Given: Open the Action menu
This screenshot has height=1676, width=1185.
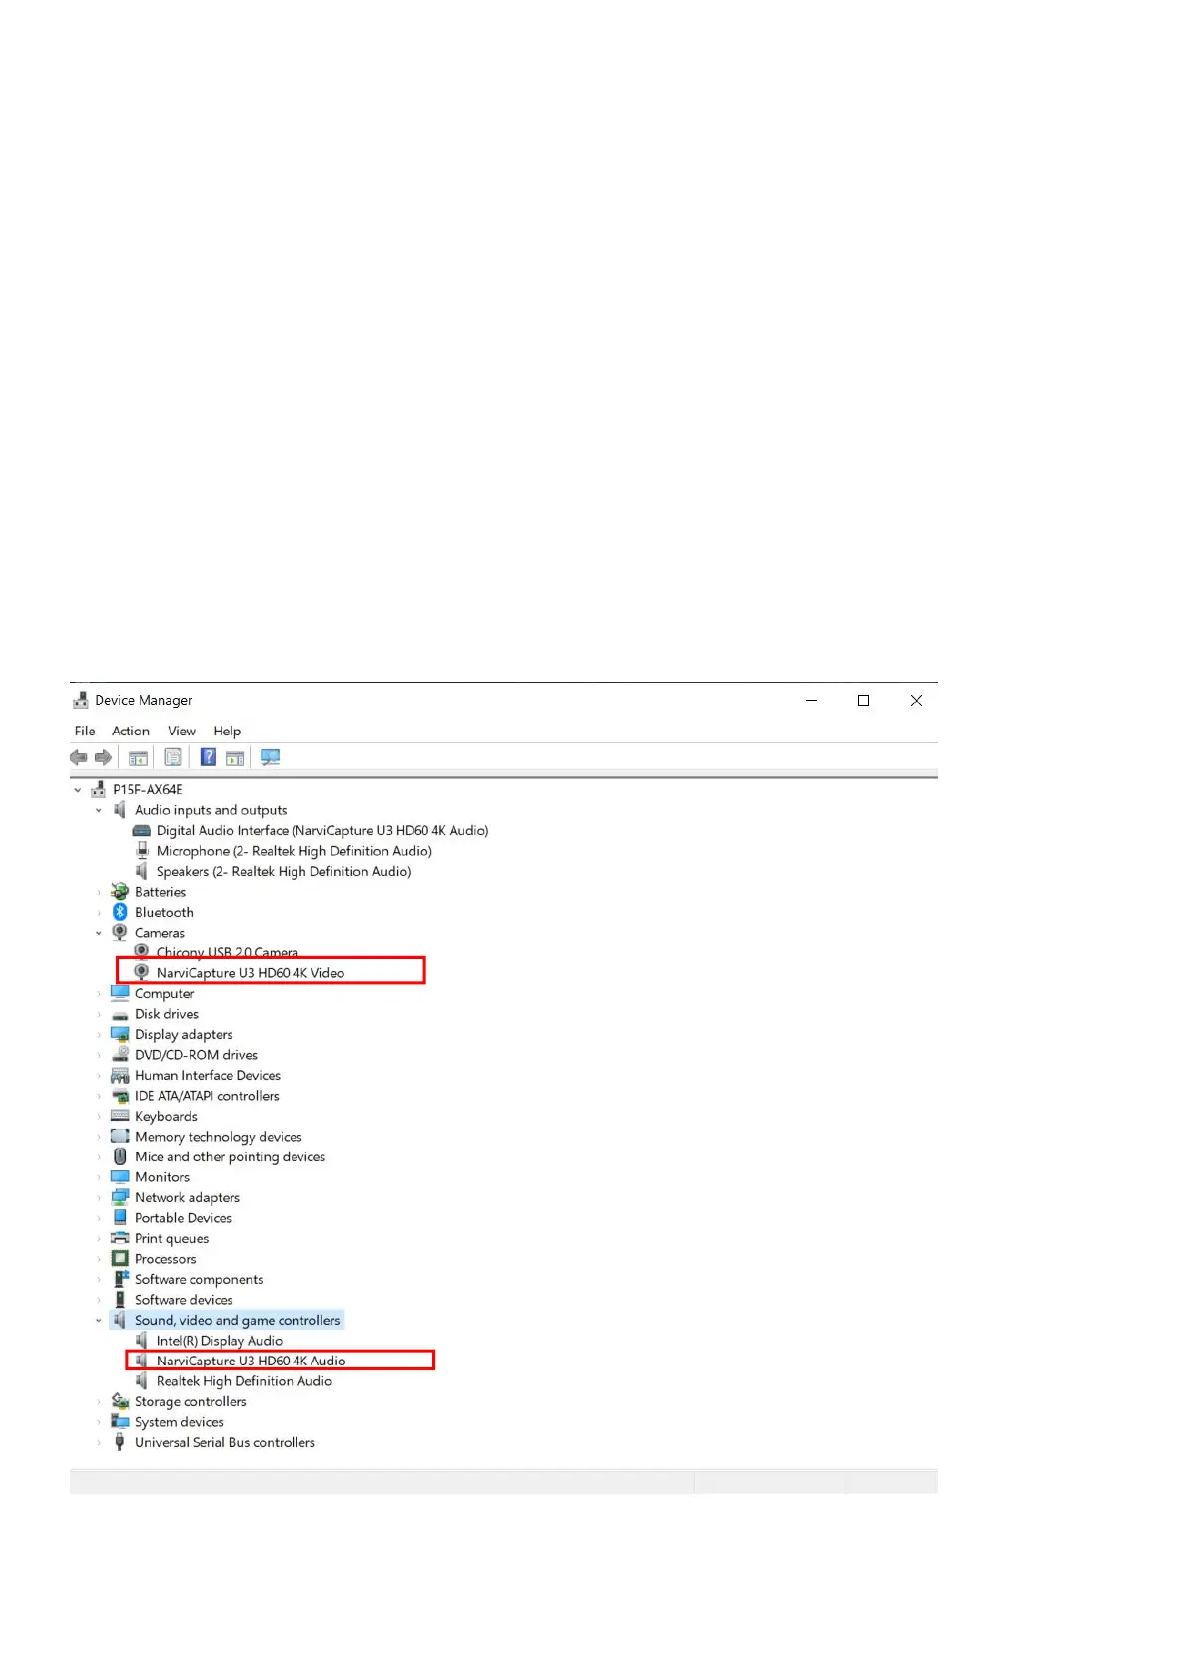Looking at the screenshot, I should pyautogui.click(x=131, y=732).
